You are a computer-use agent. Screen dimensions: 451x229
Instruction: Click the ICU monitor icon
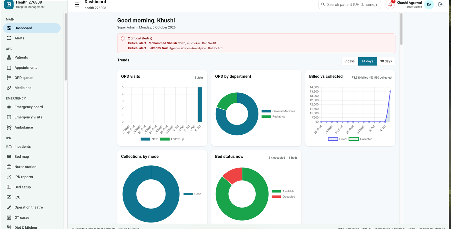tap(9, 197)
